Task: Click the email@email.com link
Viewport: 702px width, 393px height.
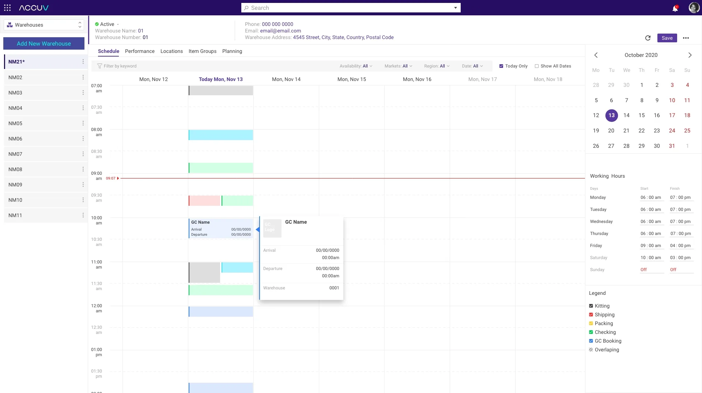Action: [280, 31]
